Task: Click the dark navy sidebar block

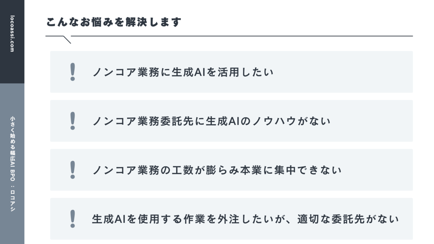Action: (x=12, y=65)
